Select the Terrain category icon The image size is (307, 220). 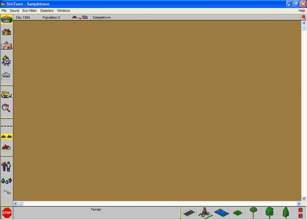pyautogui.click(x=7, y=19)
